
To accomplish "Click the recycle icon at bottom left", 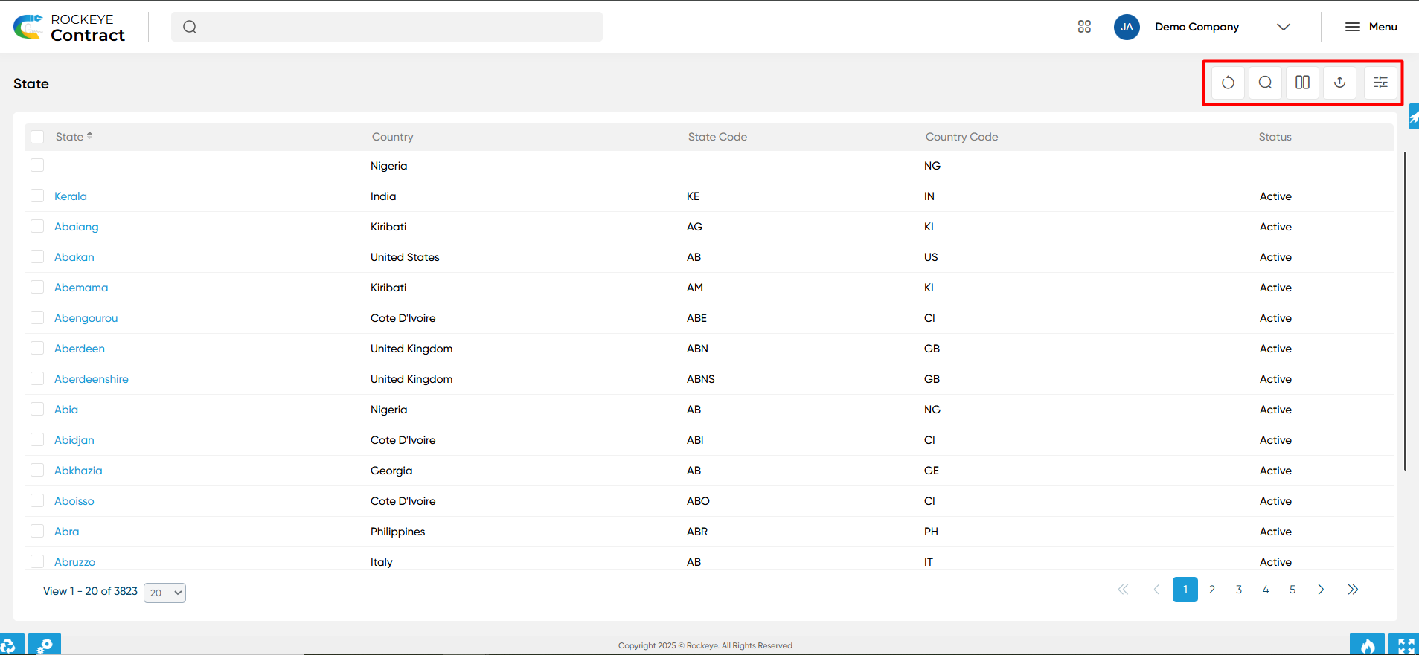I will click(x=9, y=645).
